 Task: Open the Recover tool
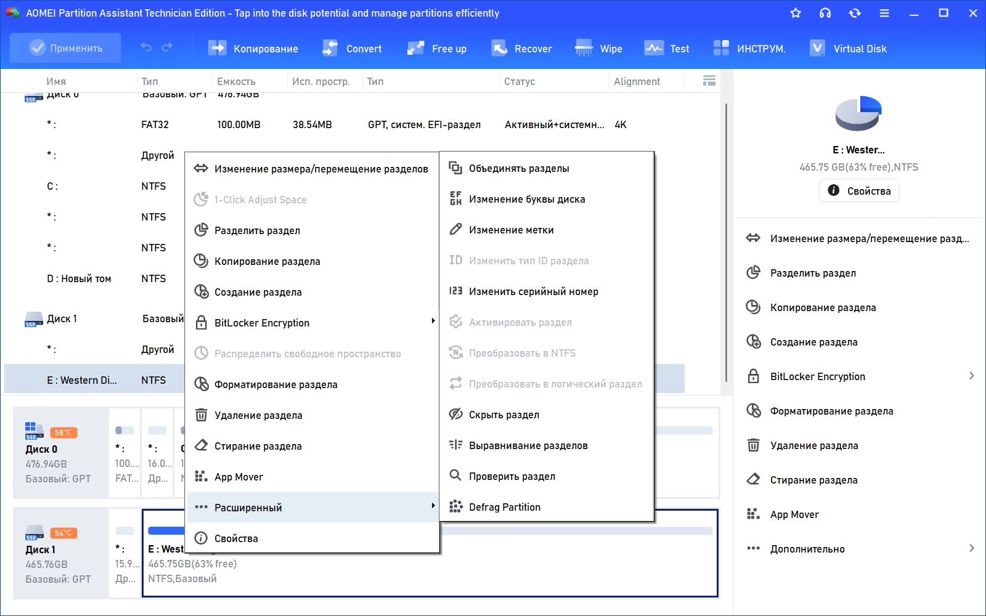[521, 49]
